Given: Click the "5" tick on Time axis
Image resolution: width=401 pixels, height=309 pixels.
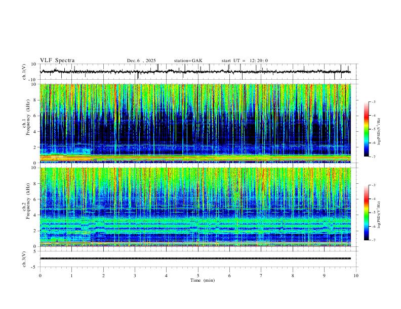Looking at the screenshot, I should pyautogui.click(x=198, y=276).
